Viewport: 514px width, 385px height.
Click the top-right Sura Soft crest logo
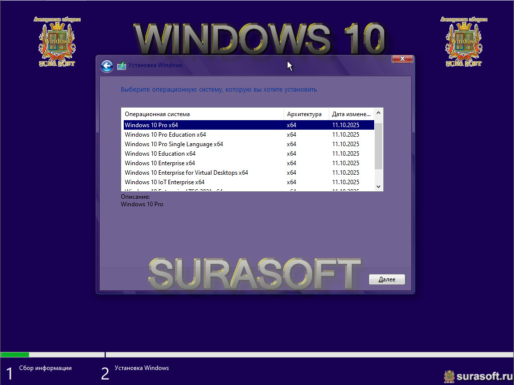click(x=463, y=42)
